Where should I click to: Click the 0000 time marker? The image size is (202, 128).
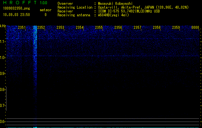195,28
